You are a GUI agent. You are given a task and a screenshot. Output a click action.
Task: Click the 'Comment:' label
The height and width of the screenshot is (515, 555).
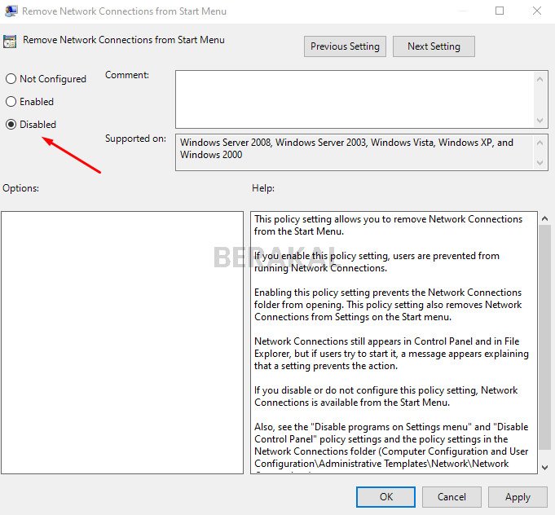(x=127, y=75)
